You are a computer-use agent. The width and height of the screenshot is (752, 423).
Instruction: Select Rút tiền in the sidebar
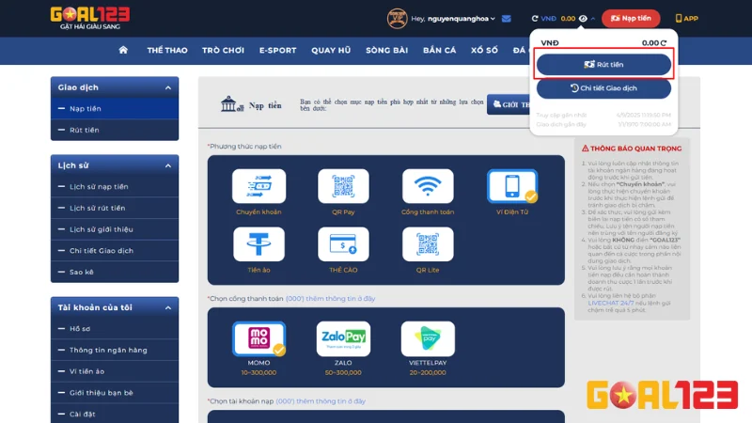[x=115, y=130]
